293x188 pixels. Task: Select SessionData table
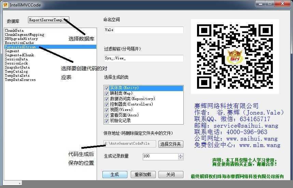pos(16,59)
